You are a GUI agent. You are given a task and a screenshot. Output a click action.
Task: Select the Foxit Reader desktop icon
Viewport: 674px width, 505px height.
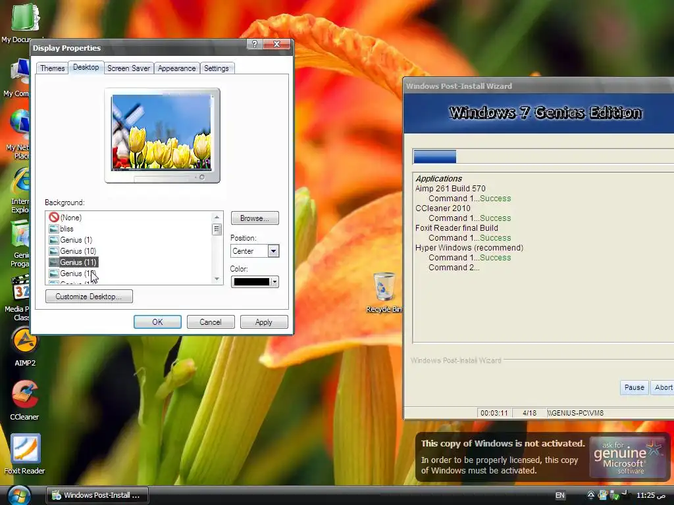[x=24, y=454]
